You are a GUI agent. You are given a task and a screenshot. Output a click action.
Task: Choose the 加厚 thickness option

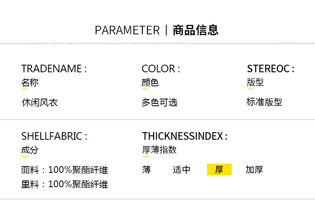(x=254, y=170)
